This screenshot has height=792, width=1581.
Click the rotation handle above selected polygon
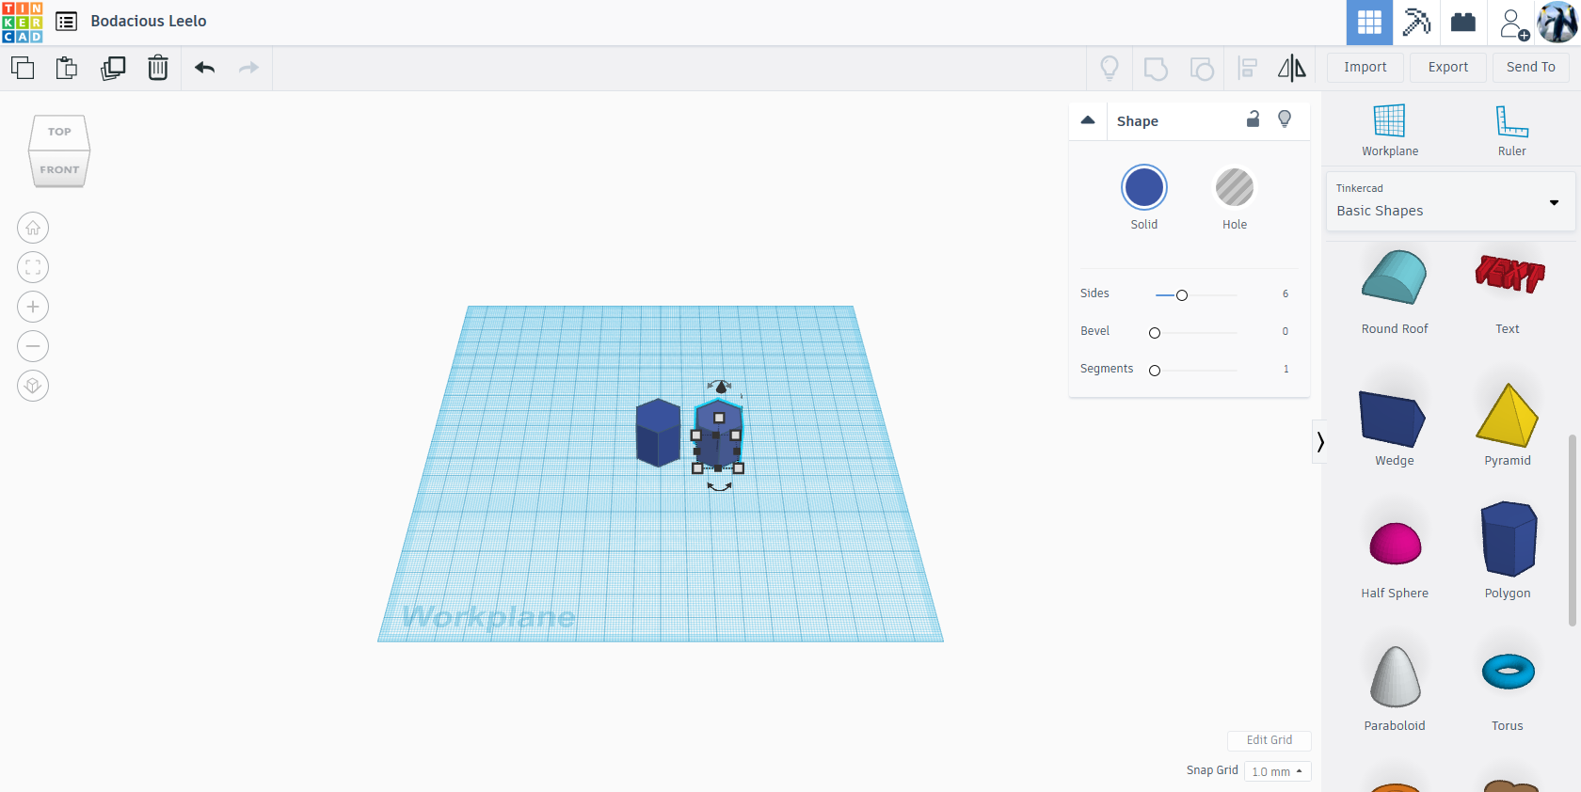point(720,387)
